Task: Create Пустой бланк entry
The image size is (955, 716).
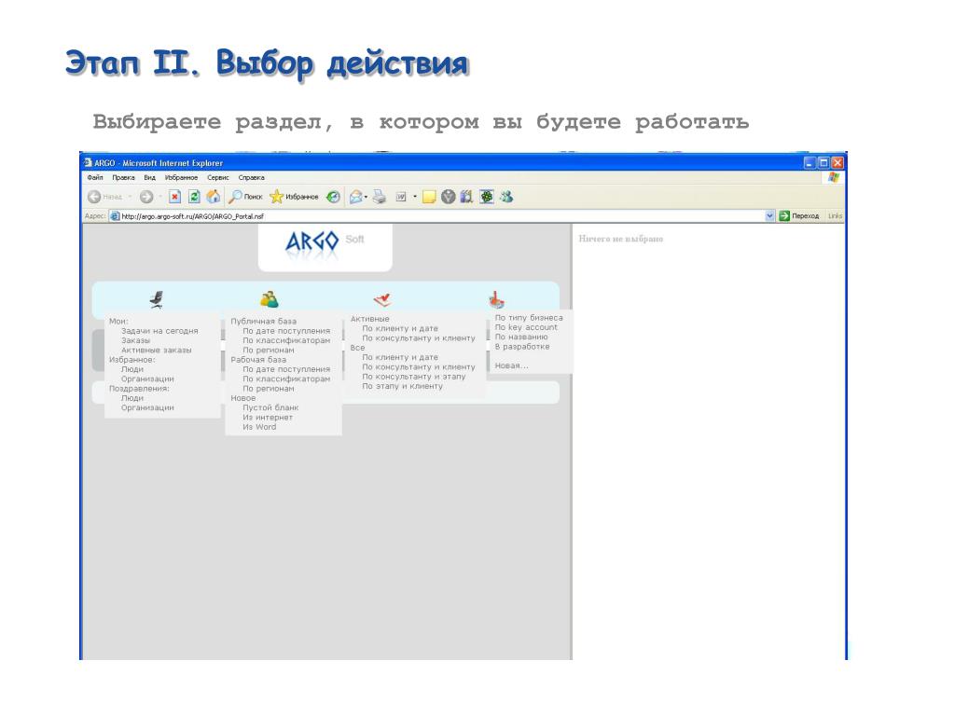Action: coord(270,408)
